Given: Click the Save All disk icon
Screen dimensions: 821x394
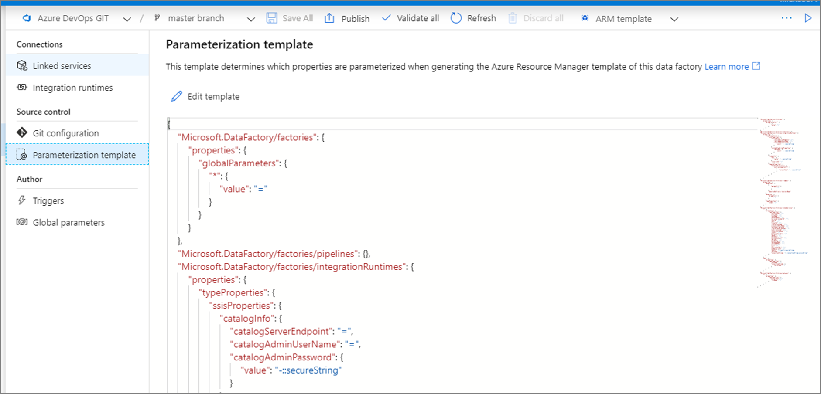Looking at the screenshot, I should (x=272, y=18).
